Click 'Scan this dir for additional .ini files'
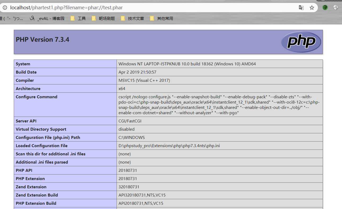 (x=51, y=154)
